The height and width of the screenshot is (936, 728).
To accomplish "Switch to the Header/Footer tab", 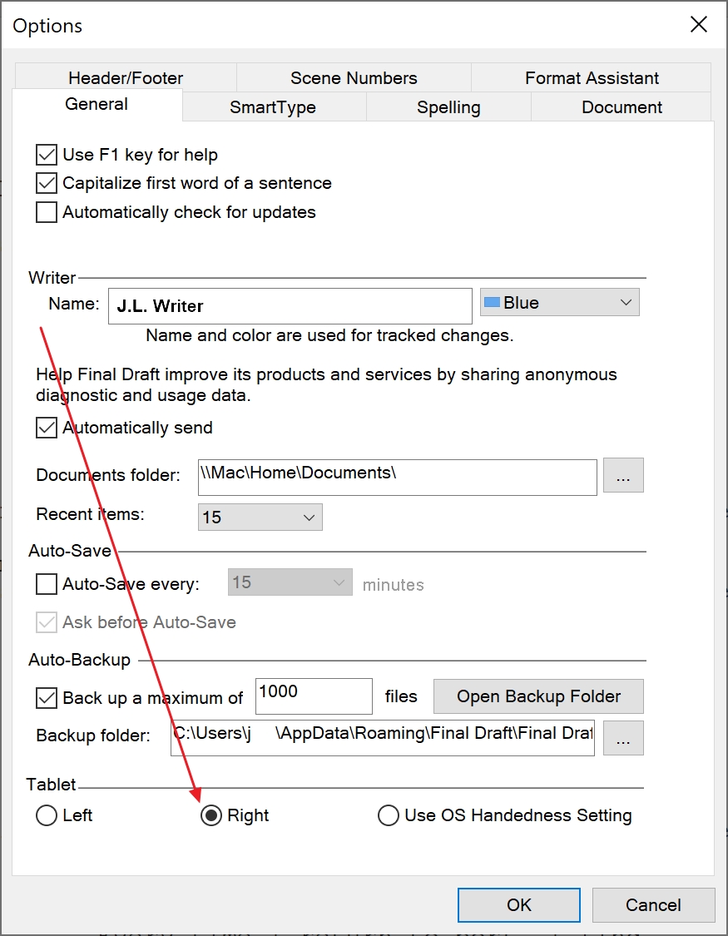I will pyautogui.click(x=126, y=77).
